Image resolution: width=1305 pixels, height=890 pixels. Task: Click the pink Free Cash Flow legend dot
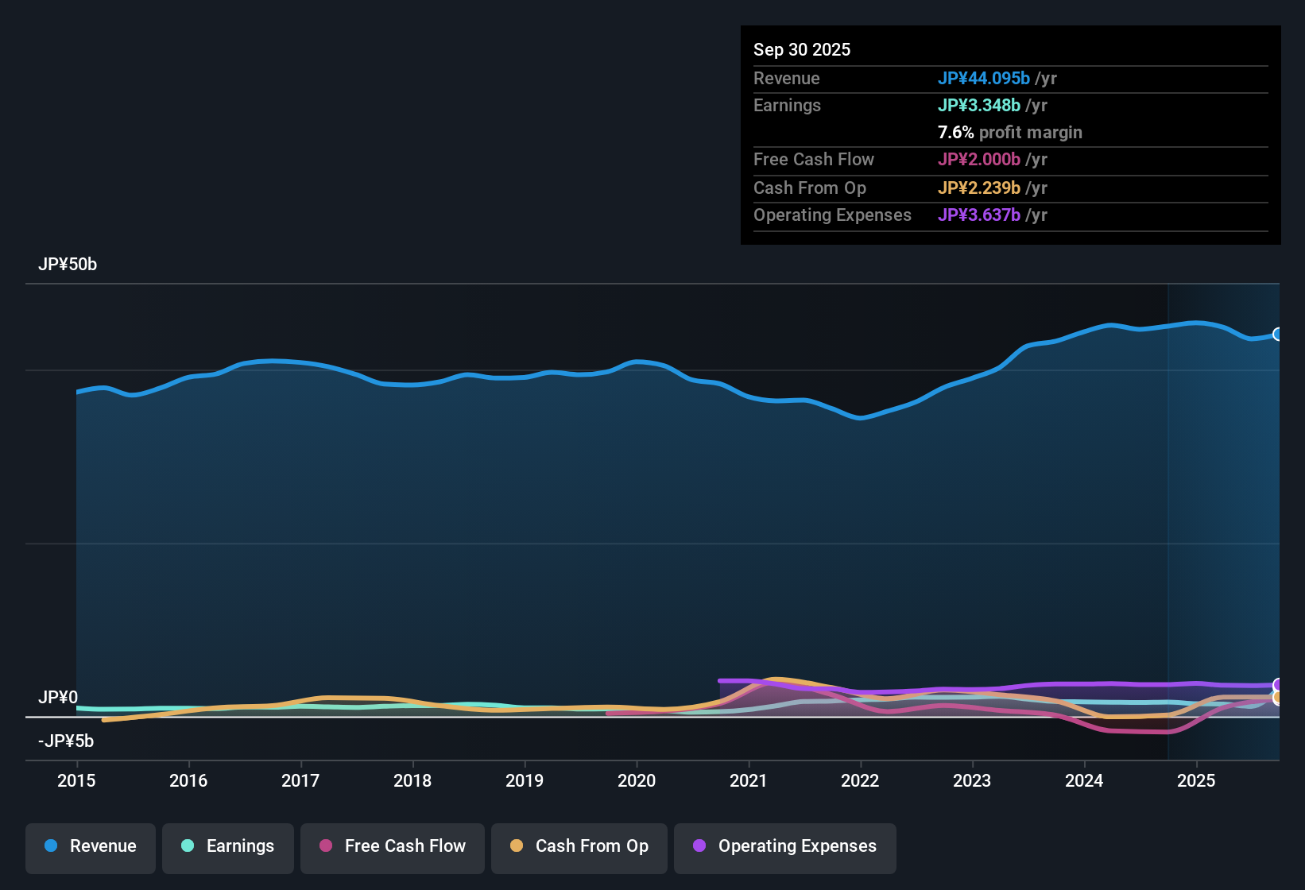click(x=324, y=846)
